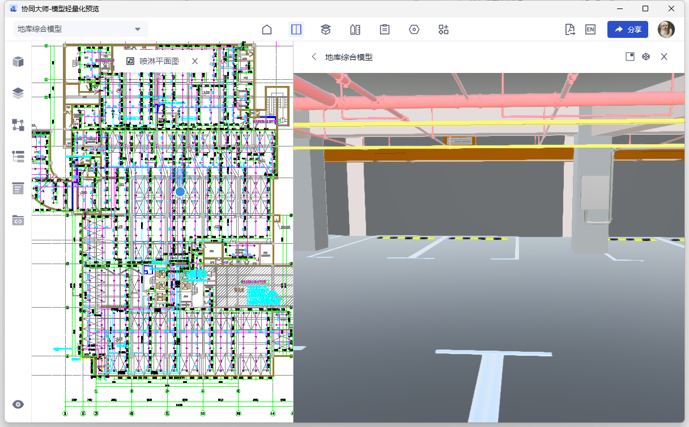
Task: Open the tree list icon in sidebar
Action: 18,157
